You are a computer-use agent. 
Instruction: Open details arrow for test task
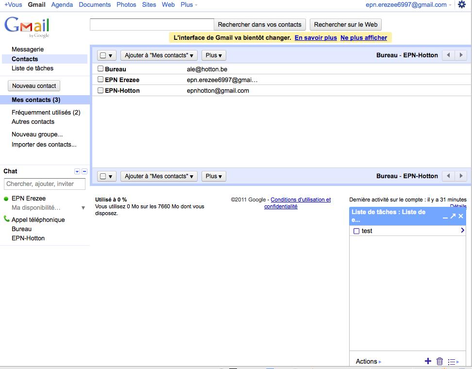click(462, 231)
